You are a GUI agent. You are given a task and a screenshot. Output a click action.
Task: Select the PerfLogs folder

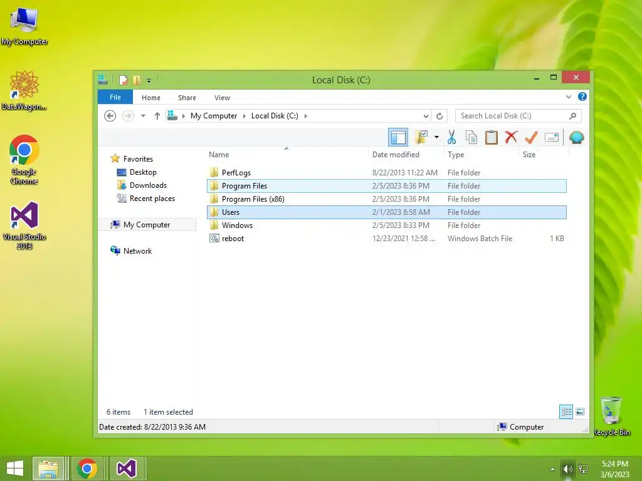pos(386,173)
